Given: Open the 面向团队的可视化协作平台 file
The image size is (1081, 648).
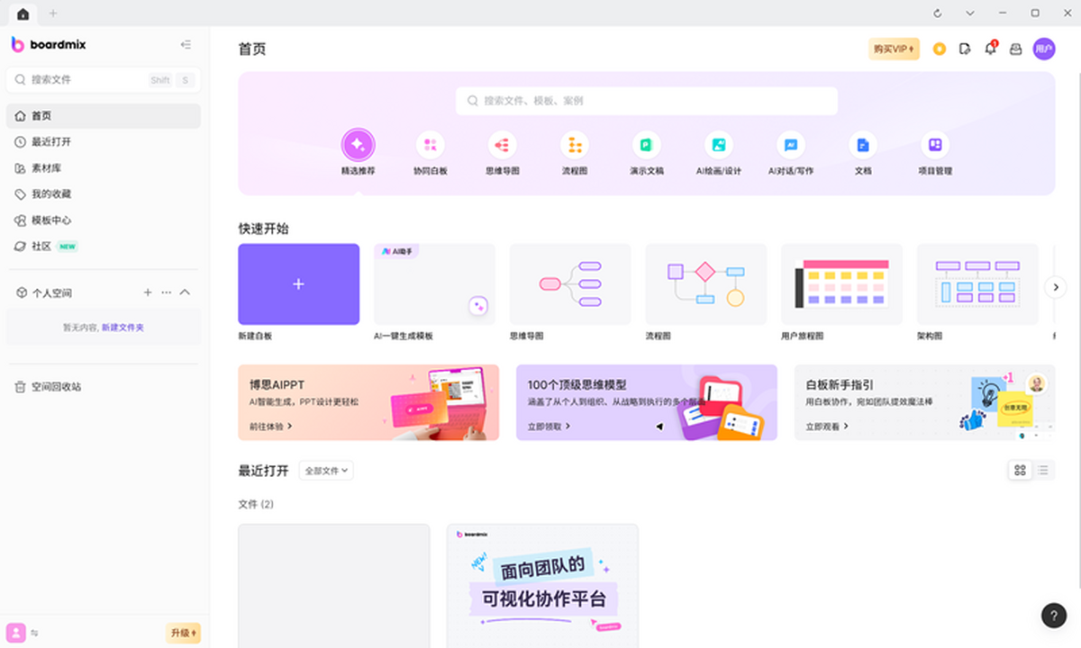Looking at the screenshot, I should [542, 585].
